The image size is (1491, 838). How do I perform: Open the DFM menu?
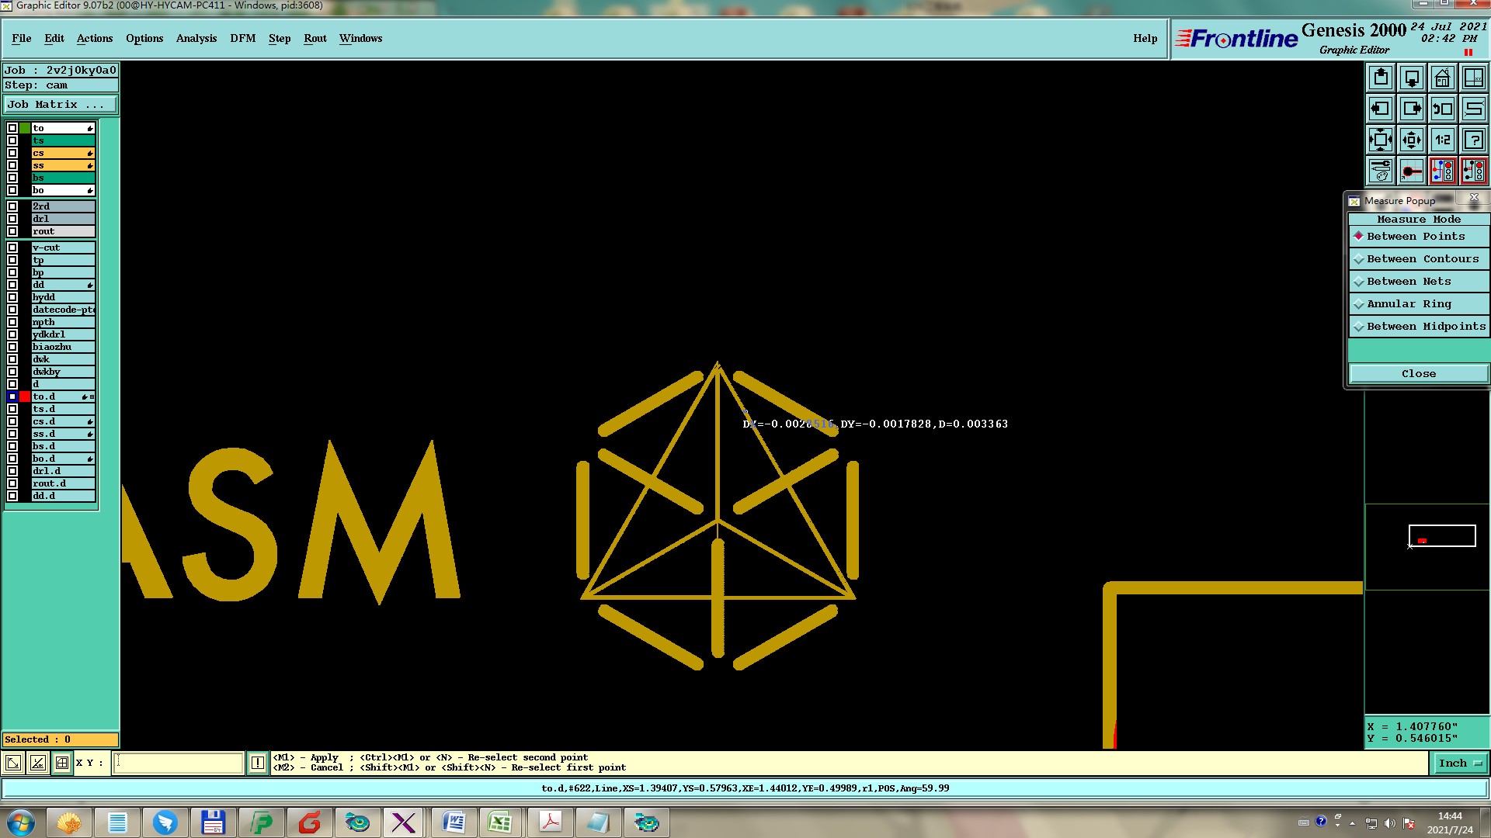[242, 38]
